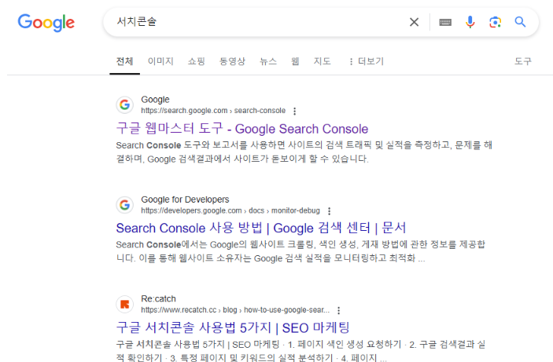Open options menu for search.google.com result
The width and height of the screenshot is (553, 362).
click(x=295, y=112)
